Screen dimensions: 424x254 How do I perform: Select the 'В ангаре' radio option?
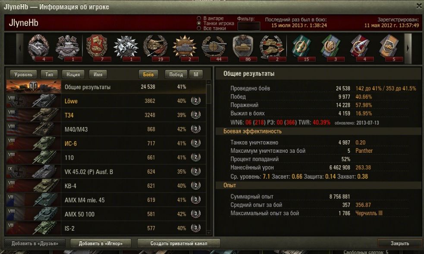pos(199,19)
